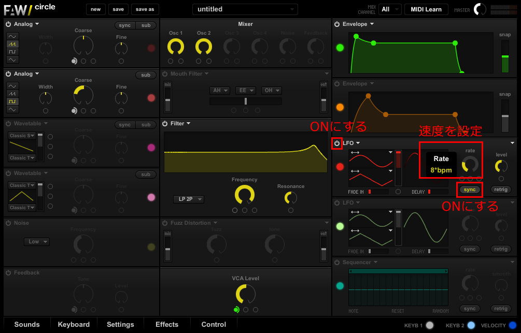Click the save as button
The image size is (521, 333).
point(145,9)
